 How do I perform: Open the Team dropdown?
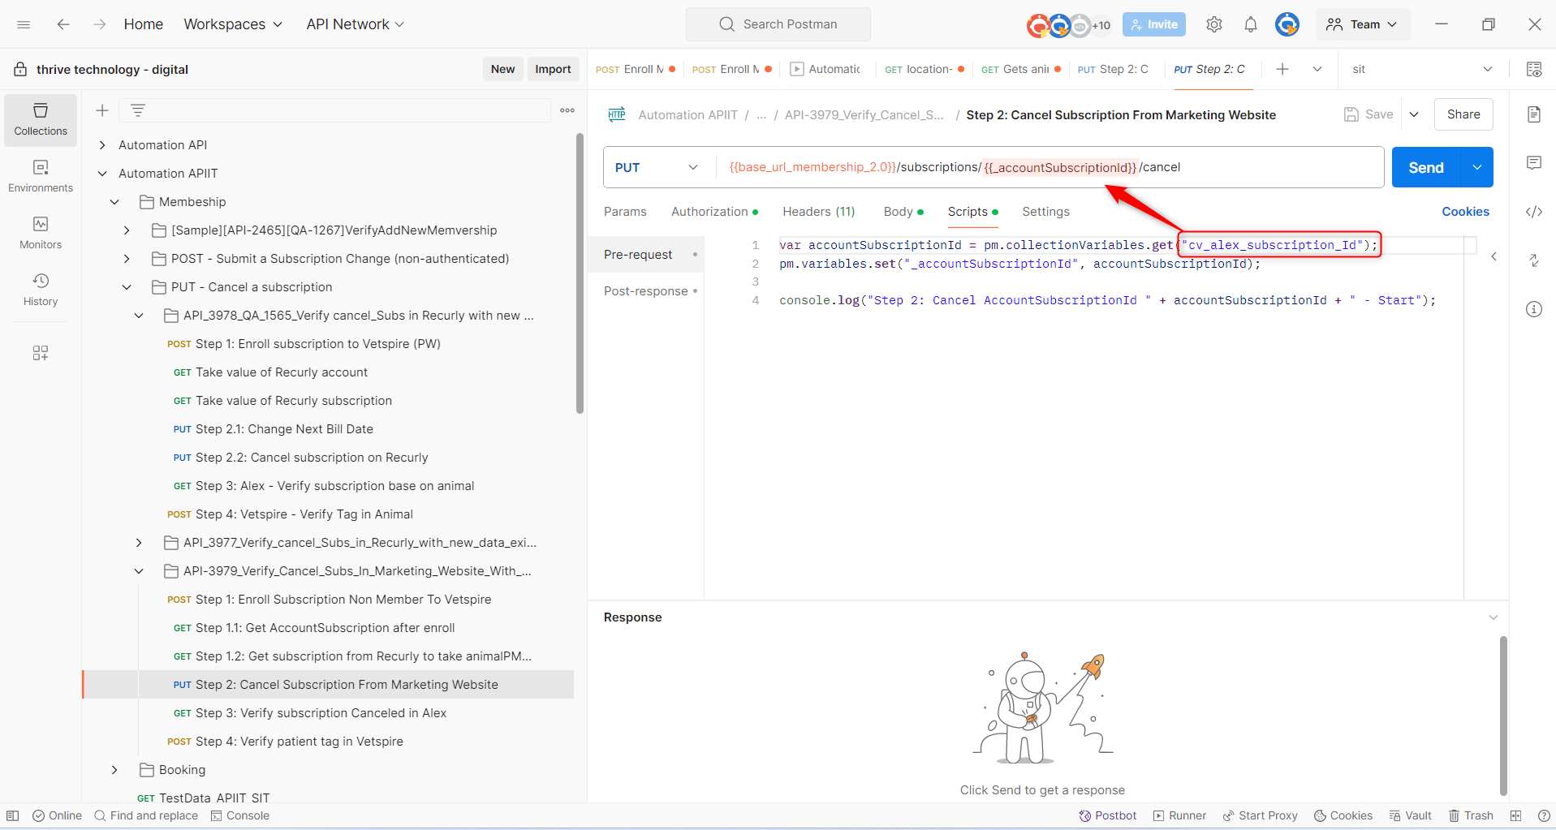[1363, 24]
